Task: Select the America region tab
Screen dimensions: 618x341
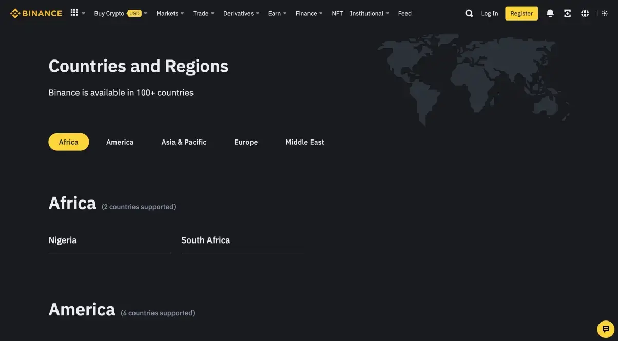Action: [120, 142]
